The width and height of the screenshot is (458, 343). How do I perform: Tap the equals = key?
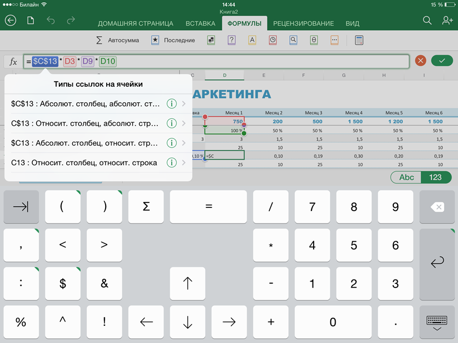209,207
